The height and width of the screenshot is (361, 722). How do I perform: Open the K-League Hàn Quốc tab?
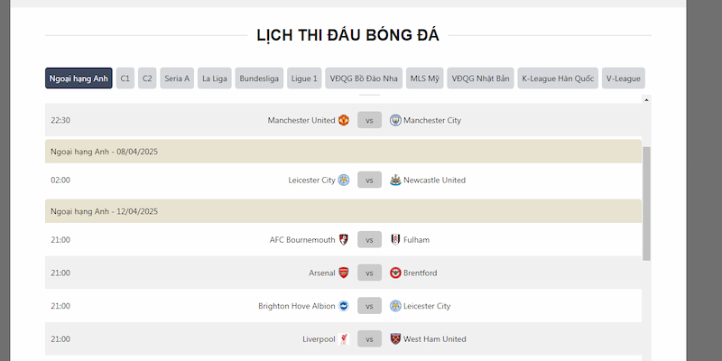pos(558,79)
